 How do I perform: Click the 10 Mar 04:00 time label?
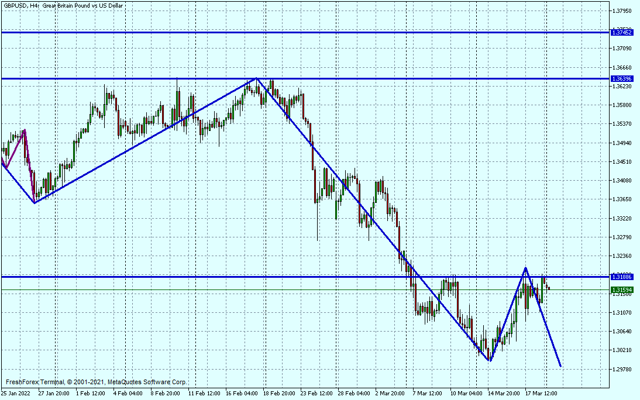[x=466, y=394]
